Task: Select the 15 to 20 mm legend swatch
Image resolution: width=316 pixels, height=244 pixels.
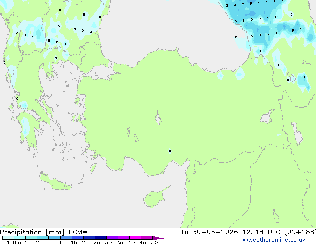Action: [77, 238]
